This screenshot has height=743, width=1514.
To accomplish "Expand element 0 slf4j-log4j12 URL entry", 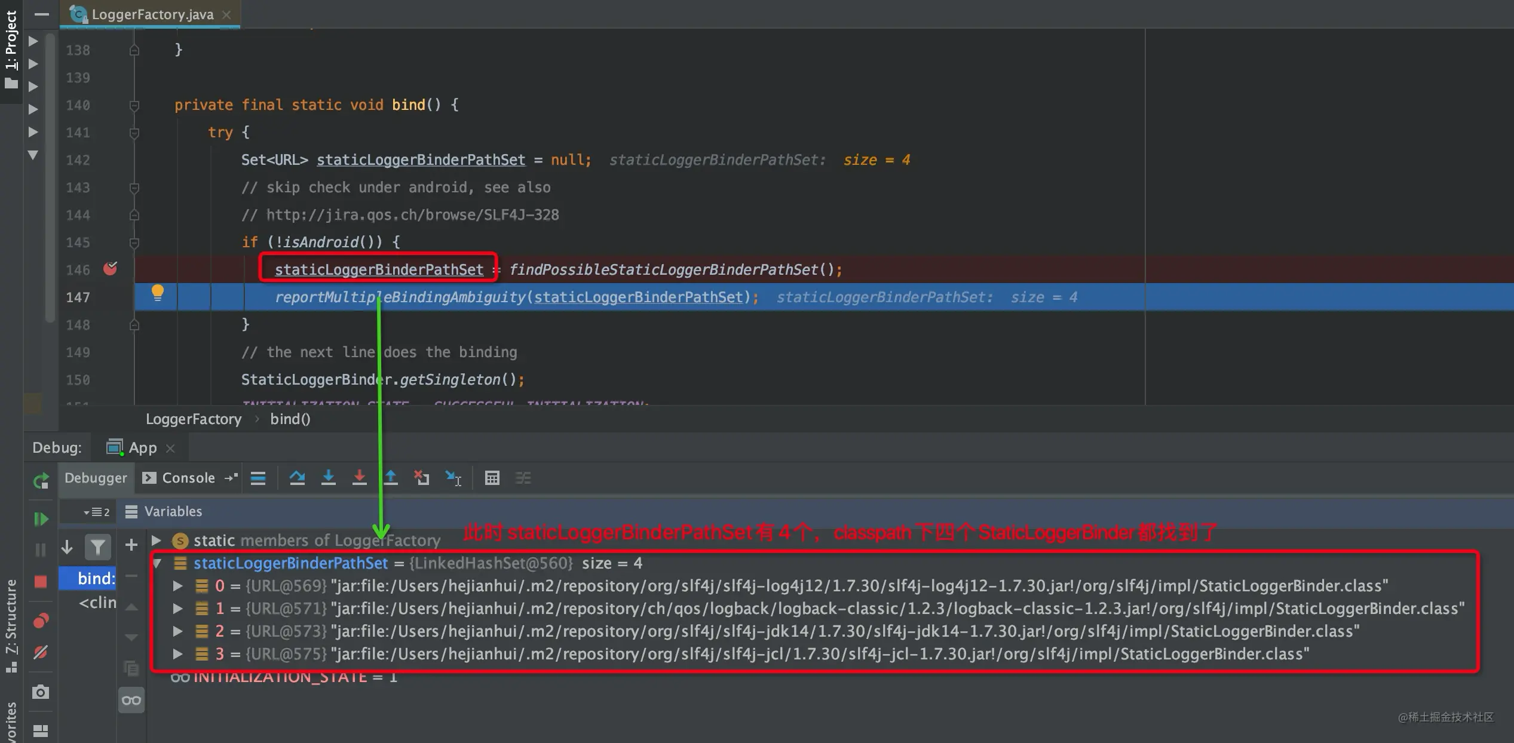I will point(178,586).
